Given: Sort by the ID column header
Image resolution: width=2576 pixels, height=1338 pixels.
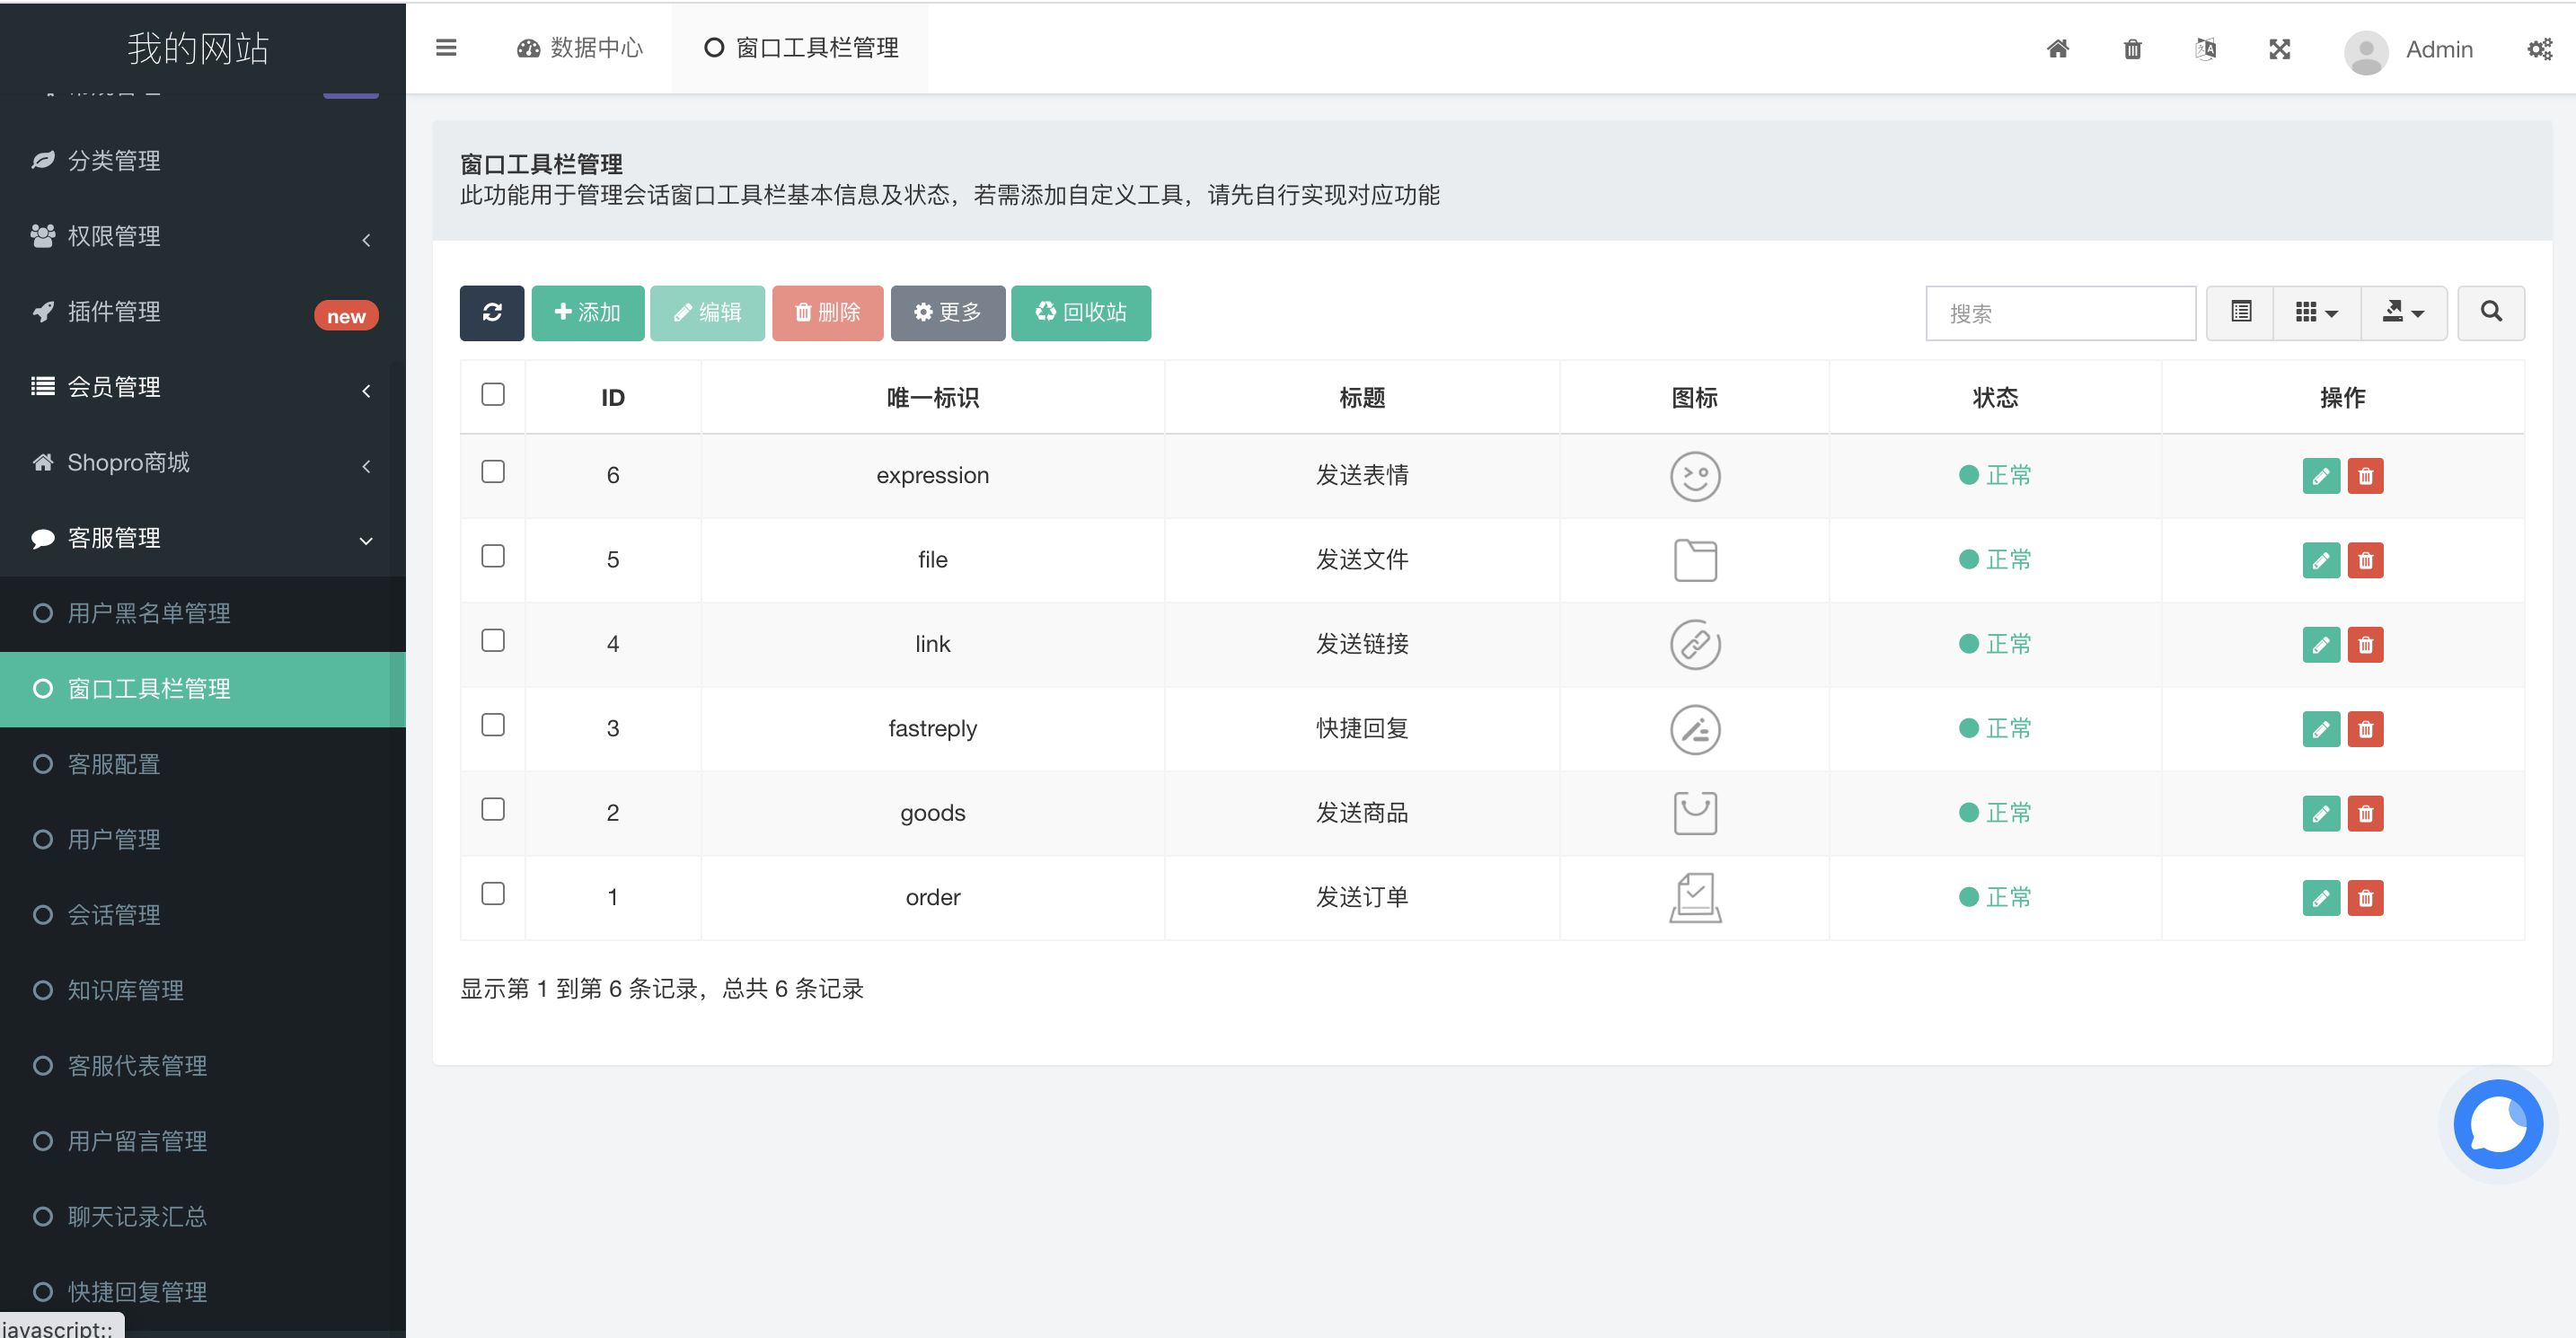Looking at the screenshot, I should 612,397.
